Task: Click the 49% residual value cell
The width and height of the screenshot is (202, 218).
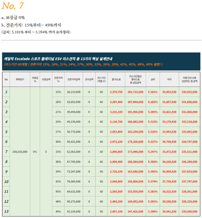Action: pos(58,212)
